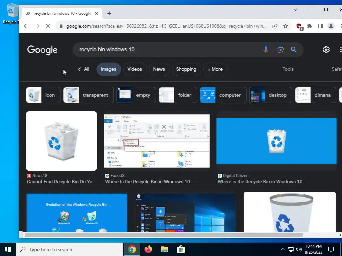Filter images by the folder chip
The width and height of the screenshot is (342, 256).
(x=178, y=95)
